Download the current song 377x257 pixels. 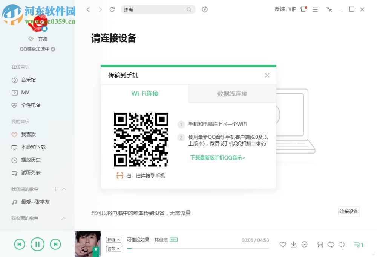pos(294,244)
